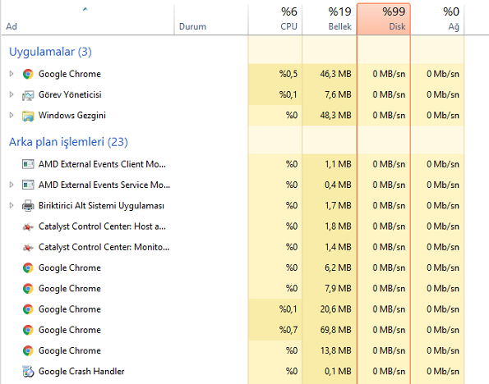The image size is (489, 384).
Task: Expand Biriktirici Alt Sistemi Uygulaması entry
Action: point(12,206)
